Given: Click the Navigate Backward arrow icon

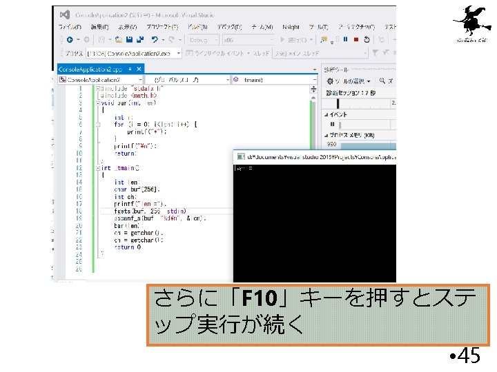Looking at the screenshot, I should tap(70, 39).
